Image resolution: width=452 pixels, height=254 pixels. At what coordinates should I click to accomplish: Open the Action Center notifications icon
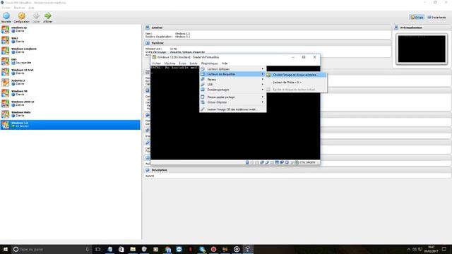coord(444,249)
